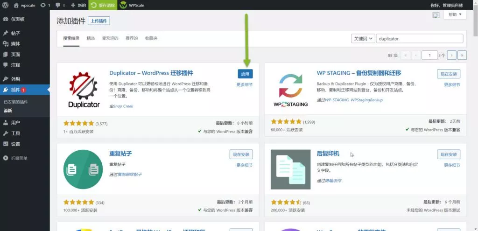The width and height of the screenshot is (478, 231).
Task: Install 重复帖子 plugin with 现在安装
Action: tap(241, 154)
